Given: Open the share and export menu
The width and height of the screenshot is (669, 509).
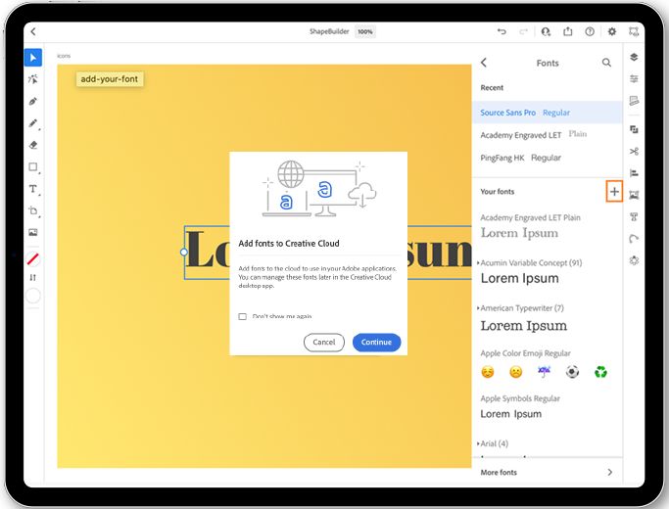Looking at the screenshot, I should point(567,31).
